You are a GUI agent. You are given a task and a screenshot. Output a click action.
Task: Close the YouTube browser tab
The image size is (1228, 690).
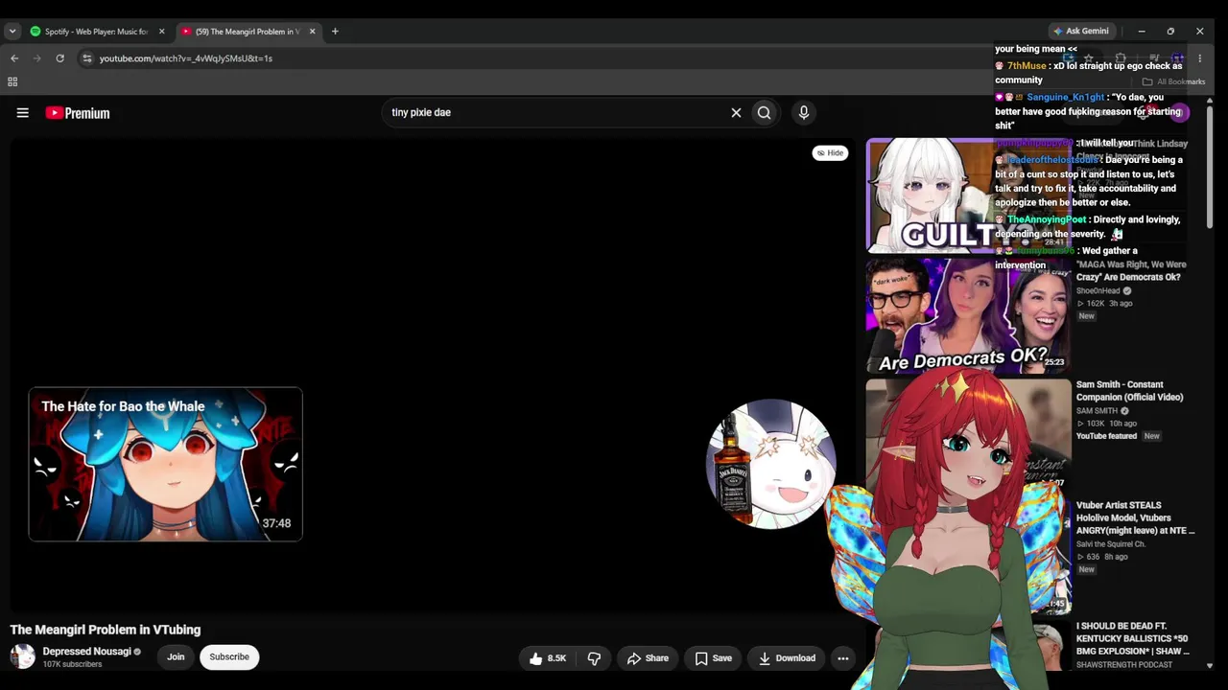(x=312, y=32)
